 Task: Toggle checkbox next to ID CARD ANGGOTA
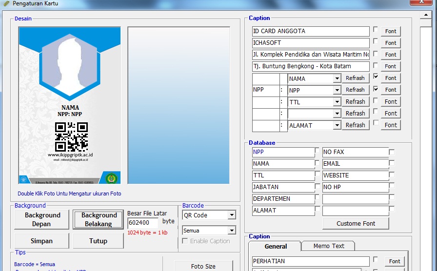[376, 29]
